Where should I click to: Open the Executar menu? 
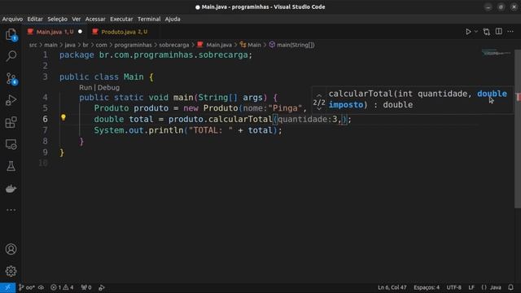(x=121, y=19)
